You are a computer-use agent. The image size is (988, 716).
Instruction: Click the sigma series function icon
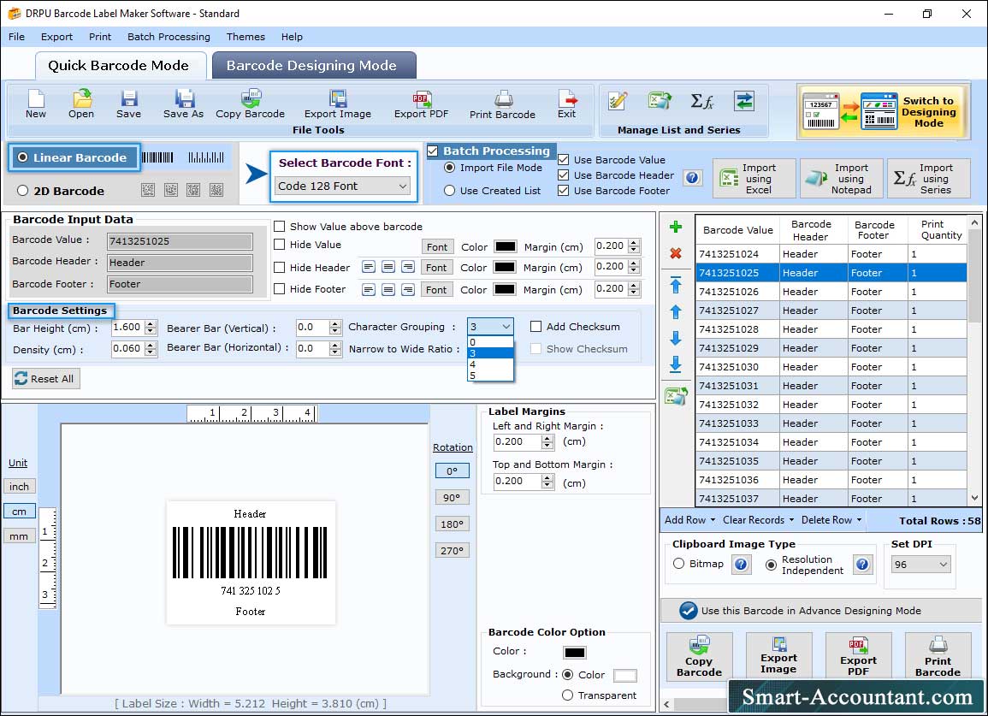click(702, 101)
